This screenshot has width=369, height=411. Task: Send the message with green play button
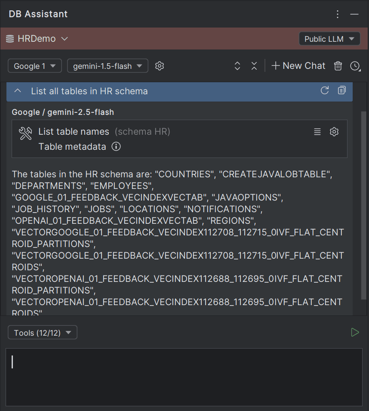[355, 332]
